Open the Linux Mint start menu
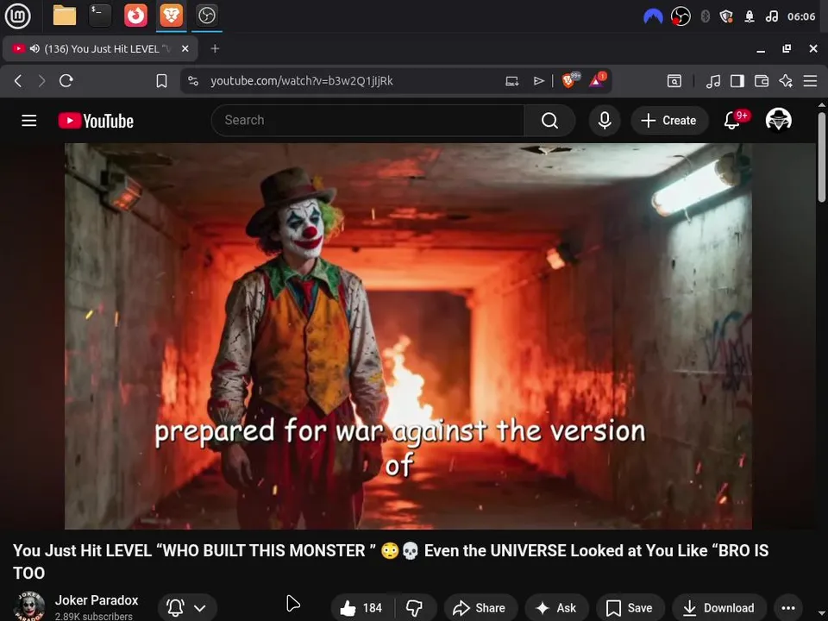The height and width of the screenshot is (621, 828). tap(17, 16)
